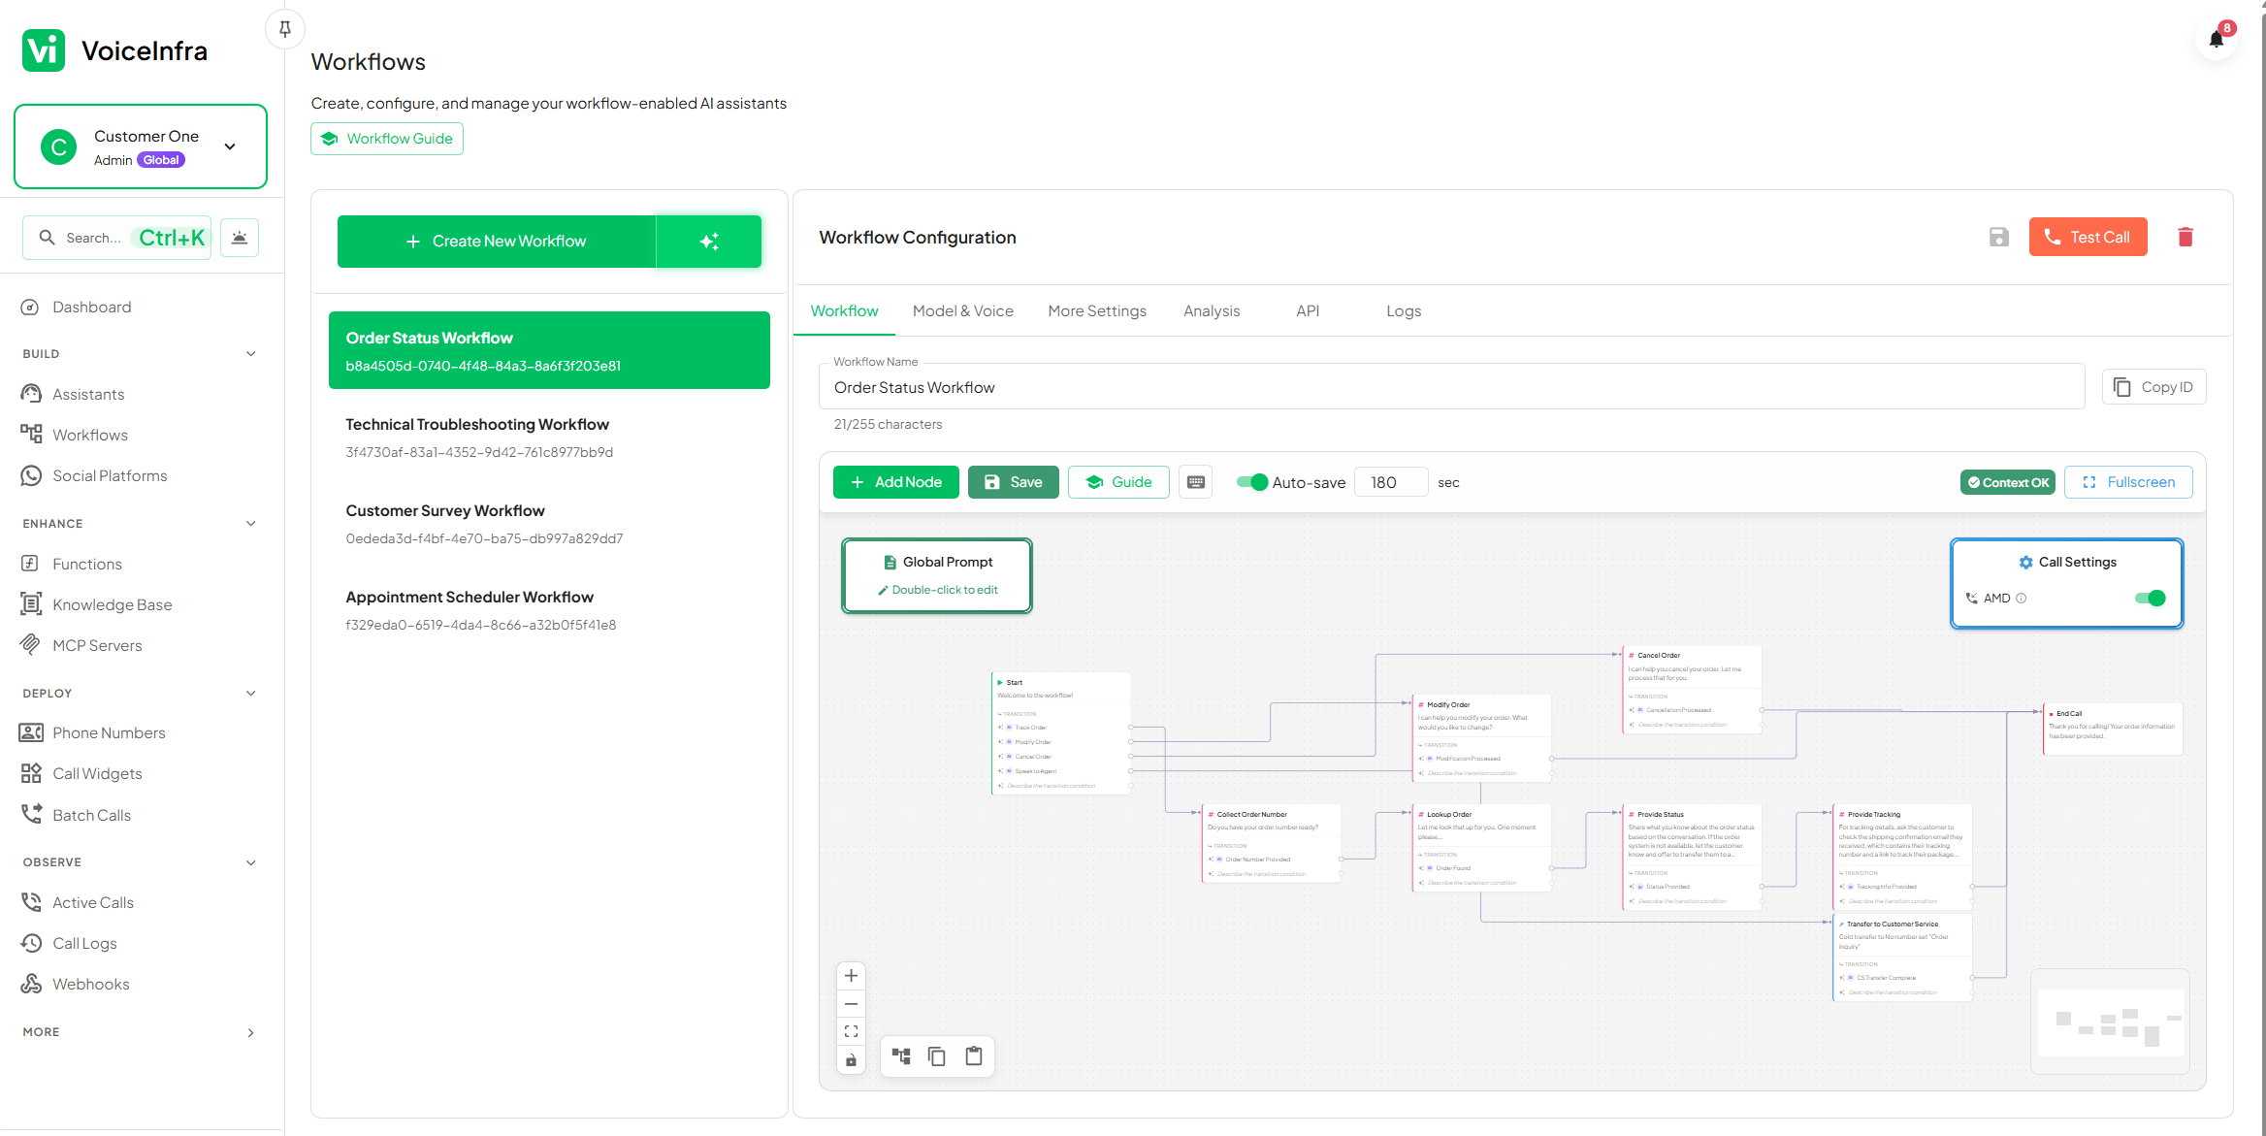Screen dimensions: 2266x1136
Task: Open Call Logs page
Action: 84,943
